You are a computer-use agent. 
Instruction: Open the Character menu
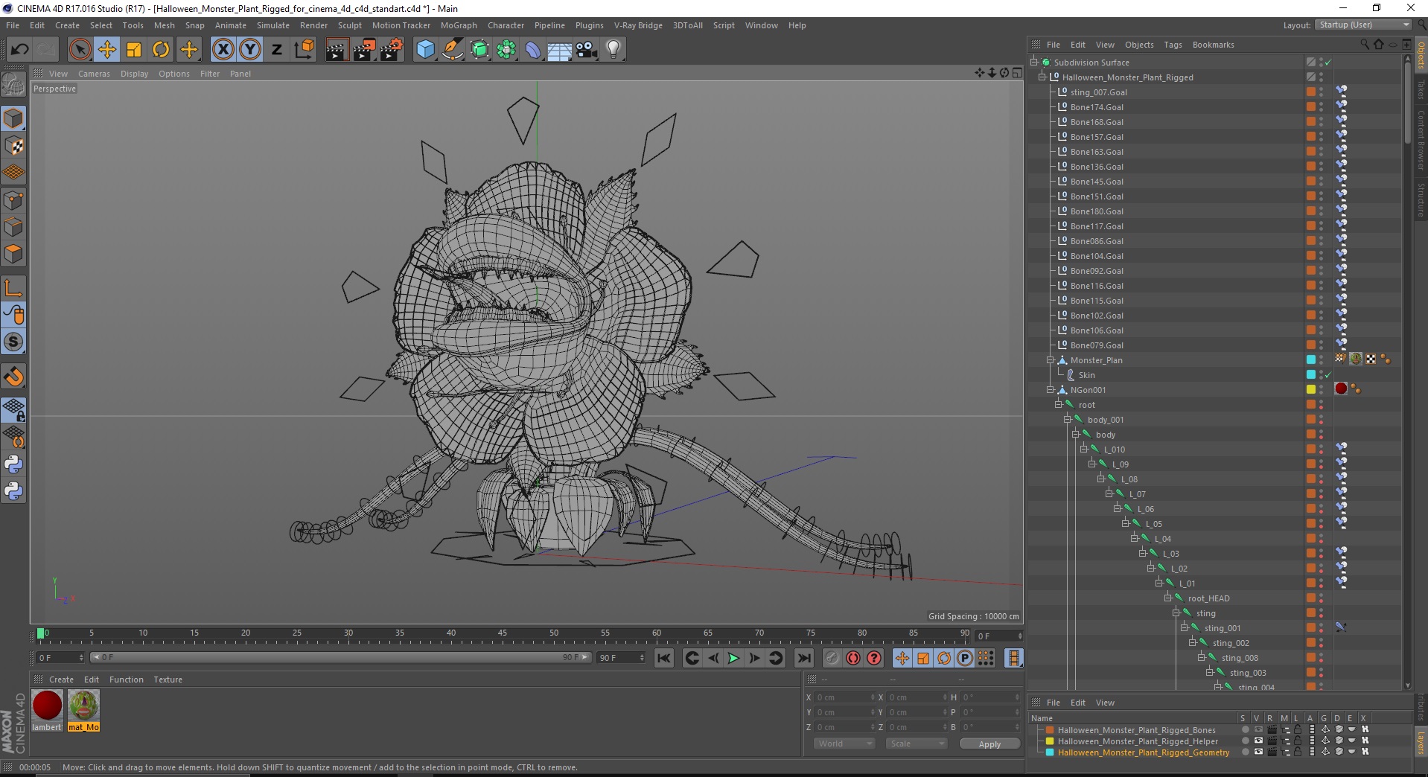[506, 25]
